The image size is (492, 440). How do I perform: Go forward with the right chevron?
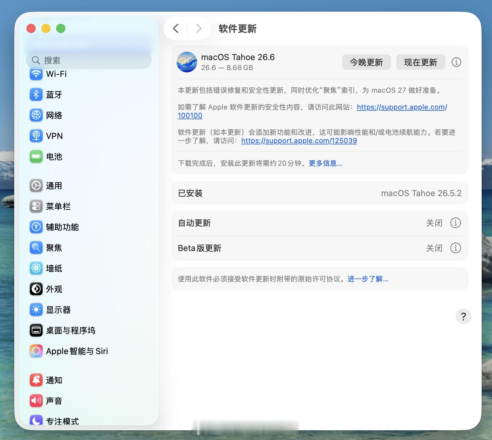[x=199, y=28]
